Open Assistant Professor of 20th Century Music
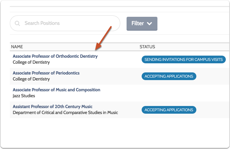230x149 pixels. [53, 107]
